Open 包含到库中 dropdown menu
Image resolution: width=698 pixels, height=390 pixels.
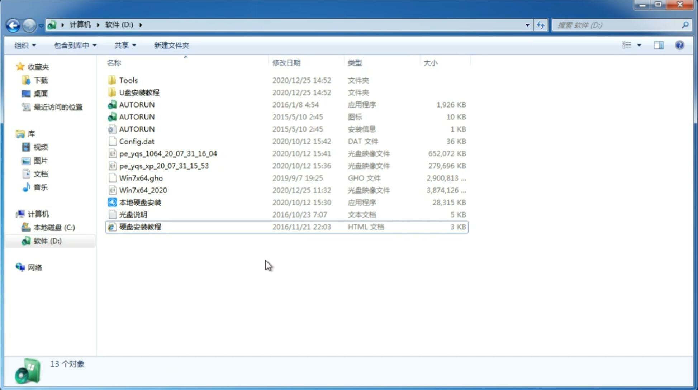(x=75, y=45)
